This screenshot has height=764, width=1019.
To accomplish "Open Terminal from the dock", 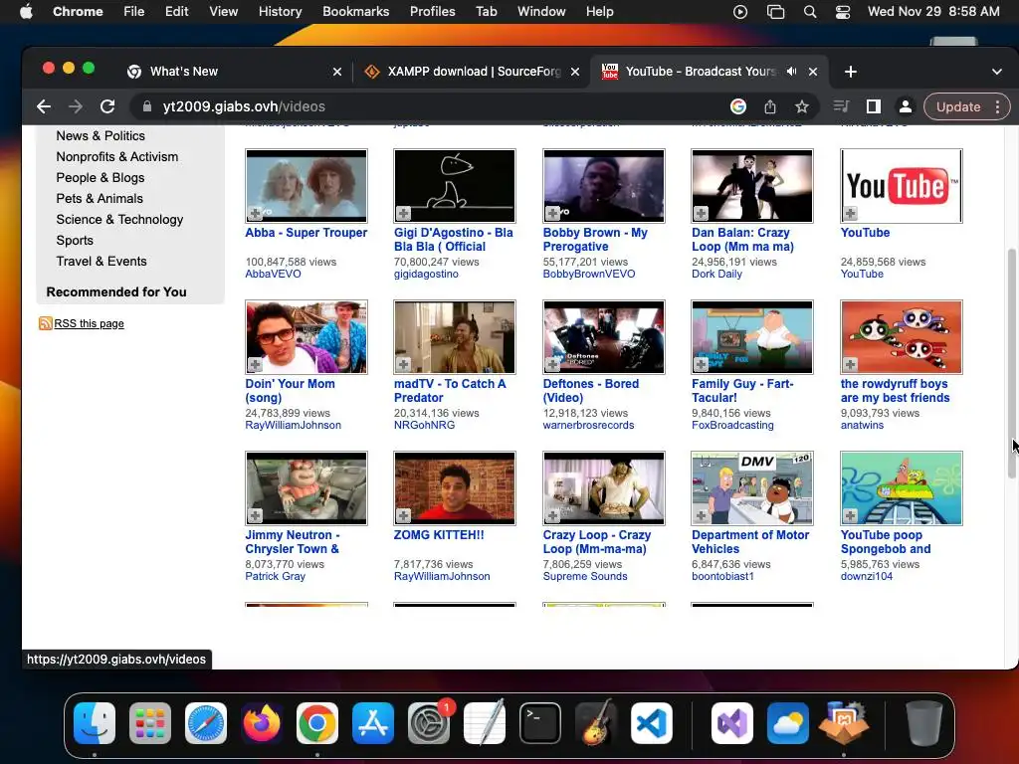I will coord(540,723).
